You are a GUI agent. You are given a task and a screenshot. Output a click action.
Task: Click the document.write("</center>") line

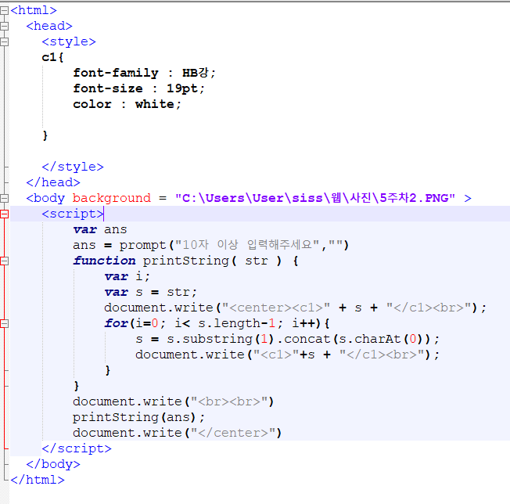point(178,433)
